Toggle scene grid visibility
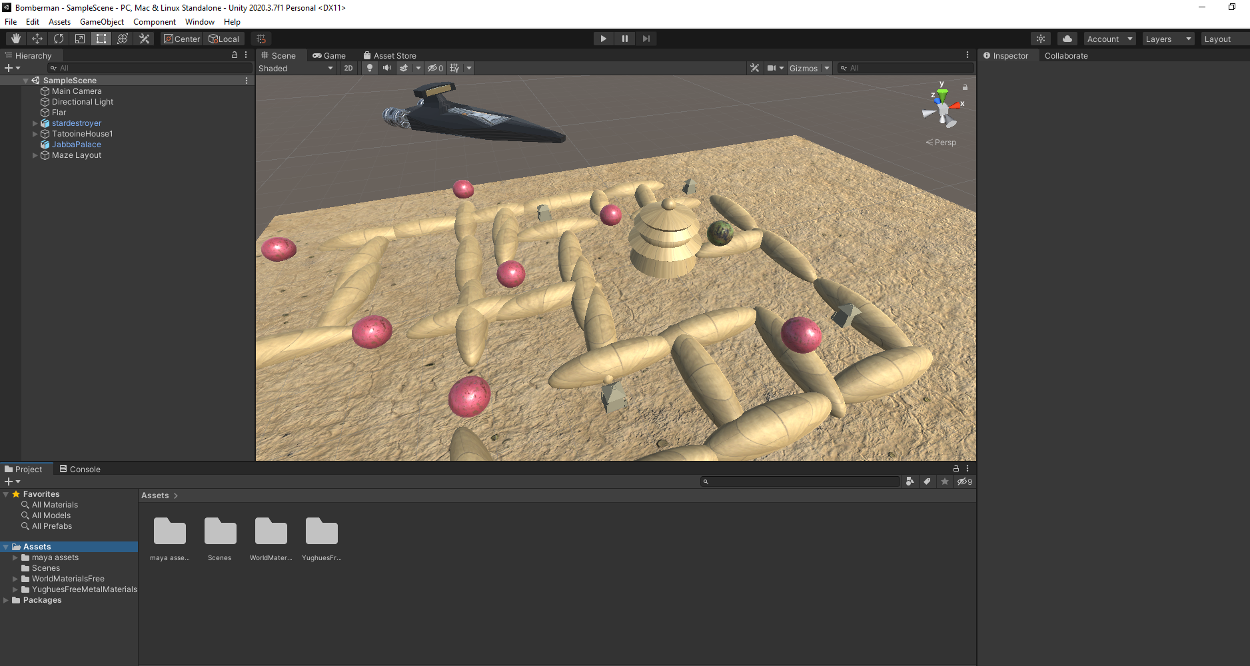The height and width of the screenshot is (666, 1250). coord(454,68)
